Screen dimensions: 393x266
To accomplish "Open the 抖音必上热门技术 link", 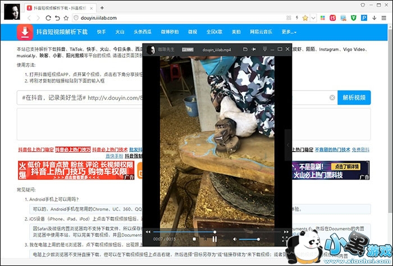I will 110,149.
